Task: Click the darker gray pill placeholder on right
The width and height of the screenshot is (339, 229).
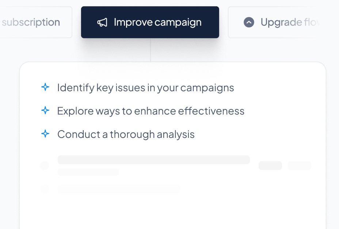Action: [270, 166]
